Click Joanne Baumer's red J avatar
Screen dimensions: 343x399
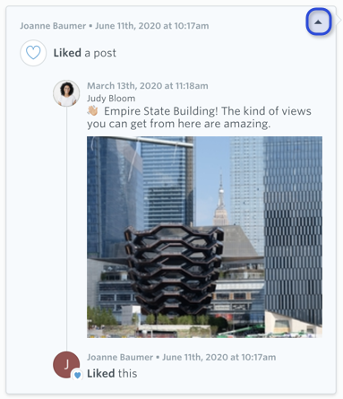66,365
